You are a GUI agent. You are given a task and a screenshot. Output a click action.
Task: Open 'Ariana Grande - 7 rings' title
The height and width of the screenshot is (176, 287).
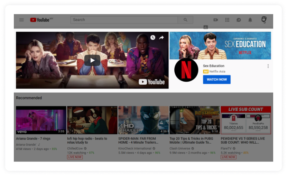[x=33, y=138]
